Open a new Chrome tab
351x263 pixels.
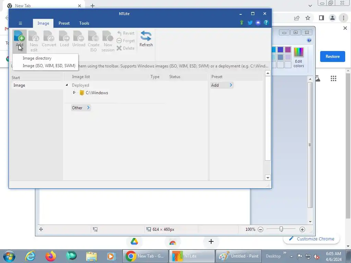pyautogui.click(x=93, y=6)
